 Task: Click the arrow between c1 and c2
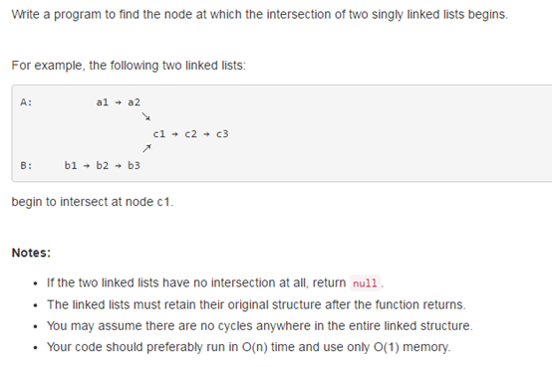tap(175, 134)
